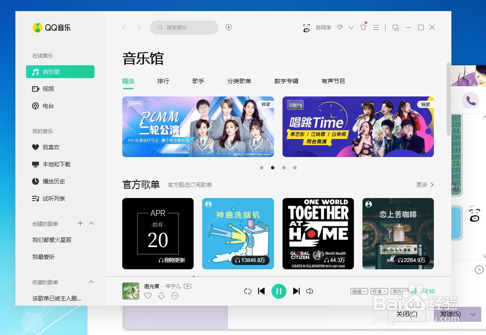Open the 神曲洗脑机 playlist card
Screen dimensions: 486x335
coord(238,233)
